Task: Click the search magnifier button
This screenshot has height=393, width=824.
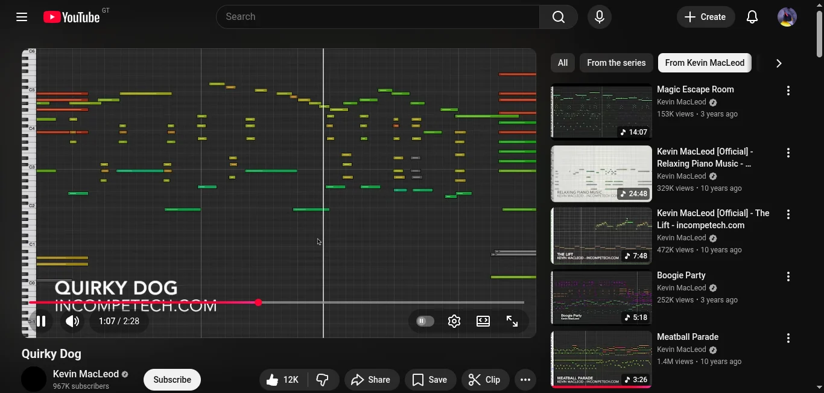Action: tap(559, 17)
